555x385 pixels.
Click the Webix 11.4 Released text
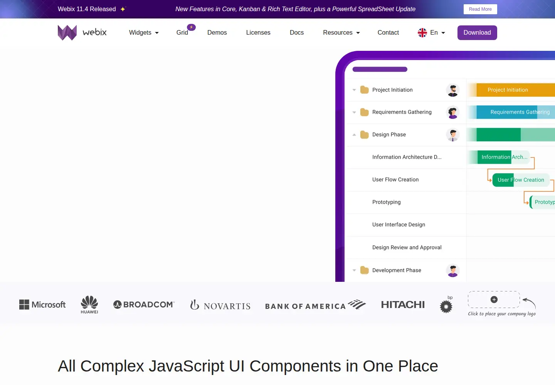coord(87,9)
